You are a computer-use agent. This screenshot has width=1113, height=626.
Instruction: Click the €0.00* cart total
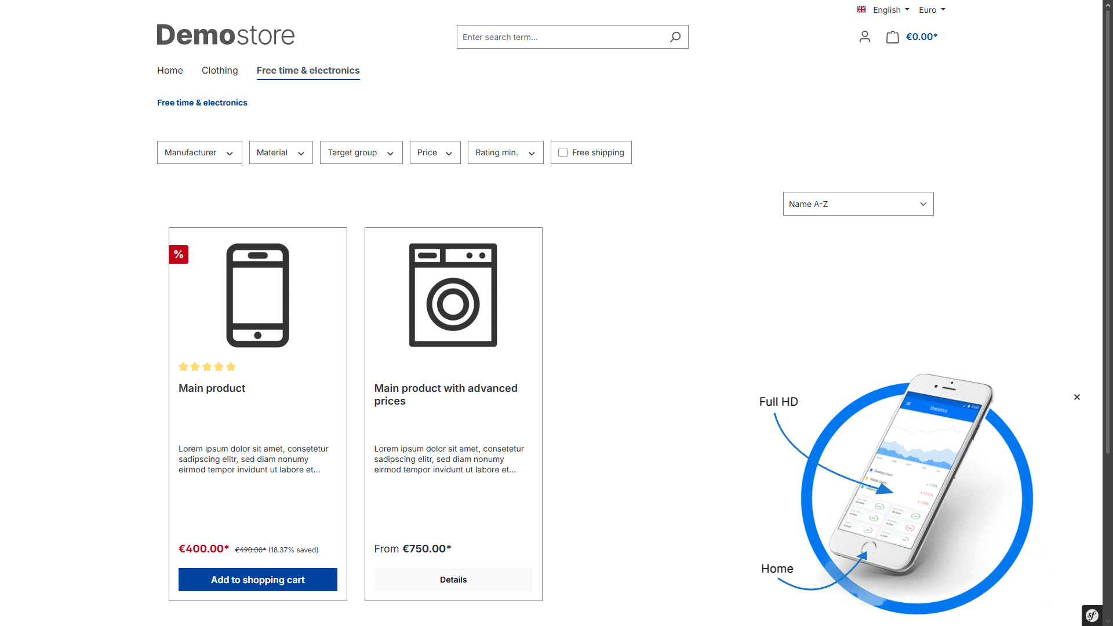(922, 37)
